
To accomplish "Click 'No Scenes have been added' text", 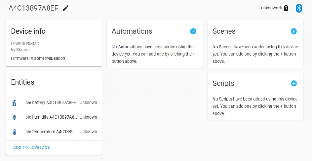I will point(255,54).
